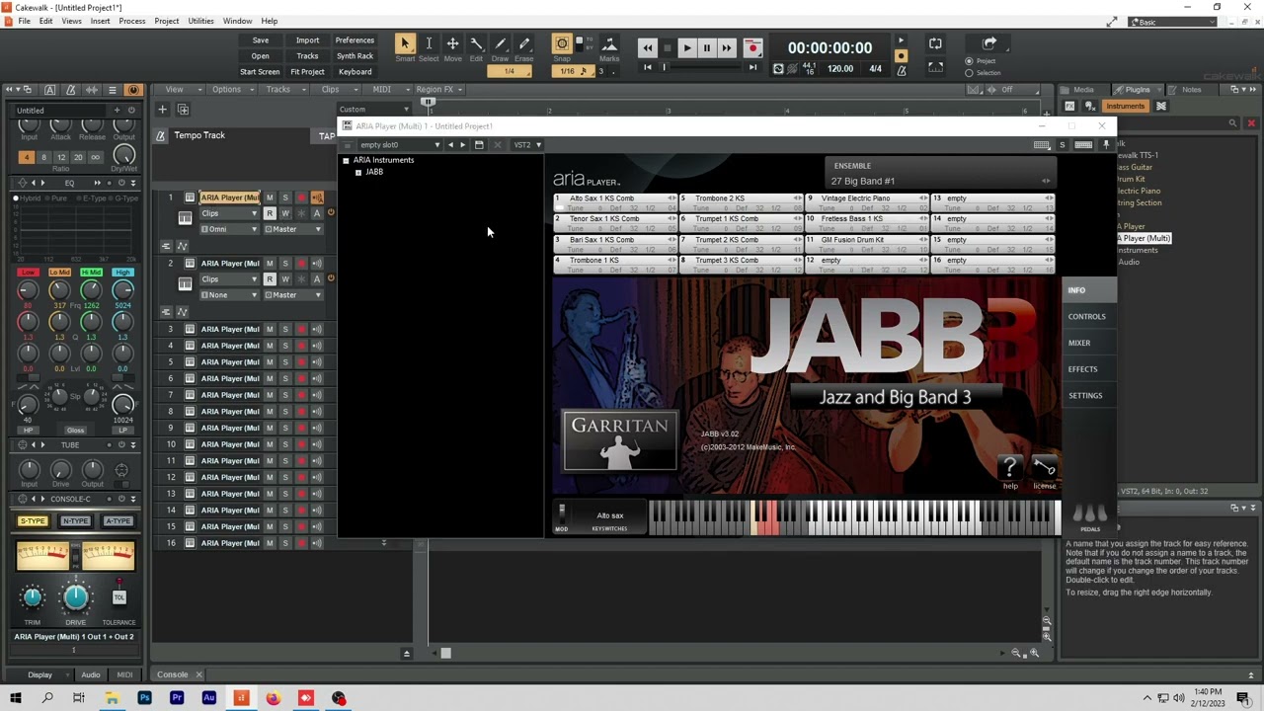Collapse the ARIA Instruments tree node
The height and width of the screenshot is (711, 1264).
346,160
